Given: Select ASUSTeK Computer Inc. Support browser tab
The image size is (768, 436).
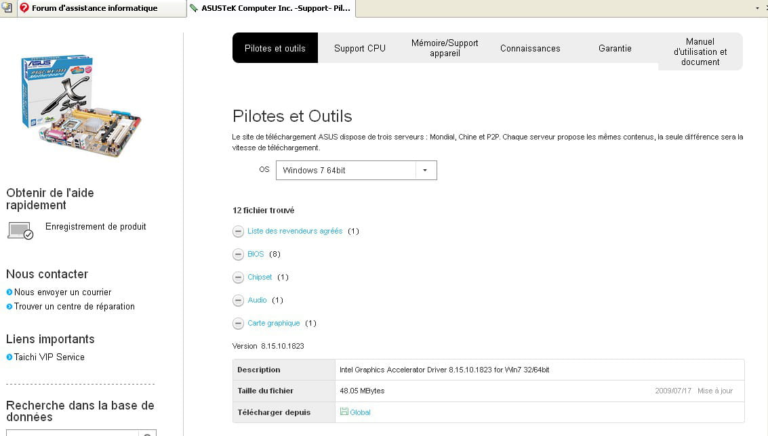Looking at the screenshot, I should tap(271, 8).
